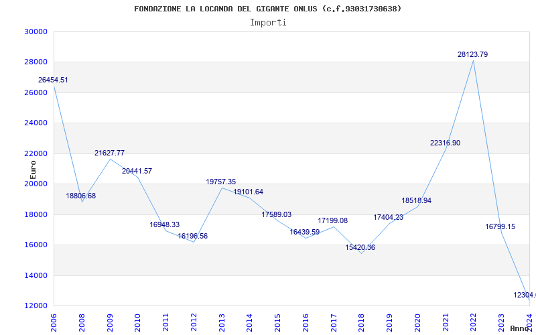Select the x-axis year 2008

pyautogui.click(x=82, y=322)
